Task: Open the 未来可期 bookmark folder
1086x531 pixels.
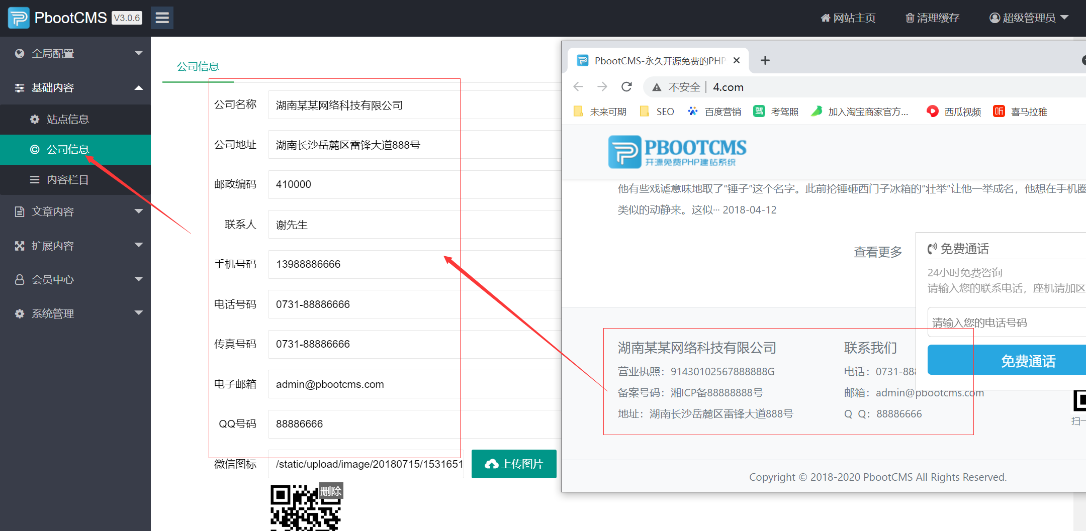Action: click(600, 112)
